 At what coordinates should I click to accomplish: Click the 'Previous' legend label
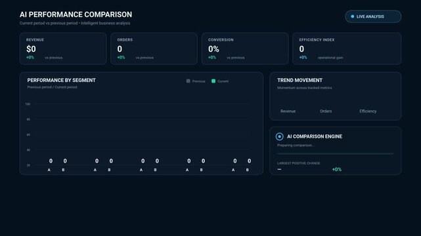click(x=199, y=81)
